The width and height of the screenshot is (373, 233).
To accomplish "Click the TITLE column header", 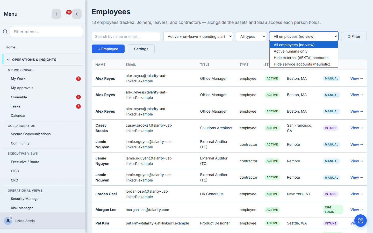I will [205, 65].
